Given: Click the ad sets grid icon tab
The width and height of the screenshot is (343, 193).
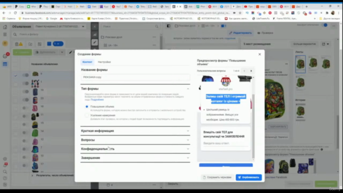Looking at the screenshot, I should [x=40, y=44].
